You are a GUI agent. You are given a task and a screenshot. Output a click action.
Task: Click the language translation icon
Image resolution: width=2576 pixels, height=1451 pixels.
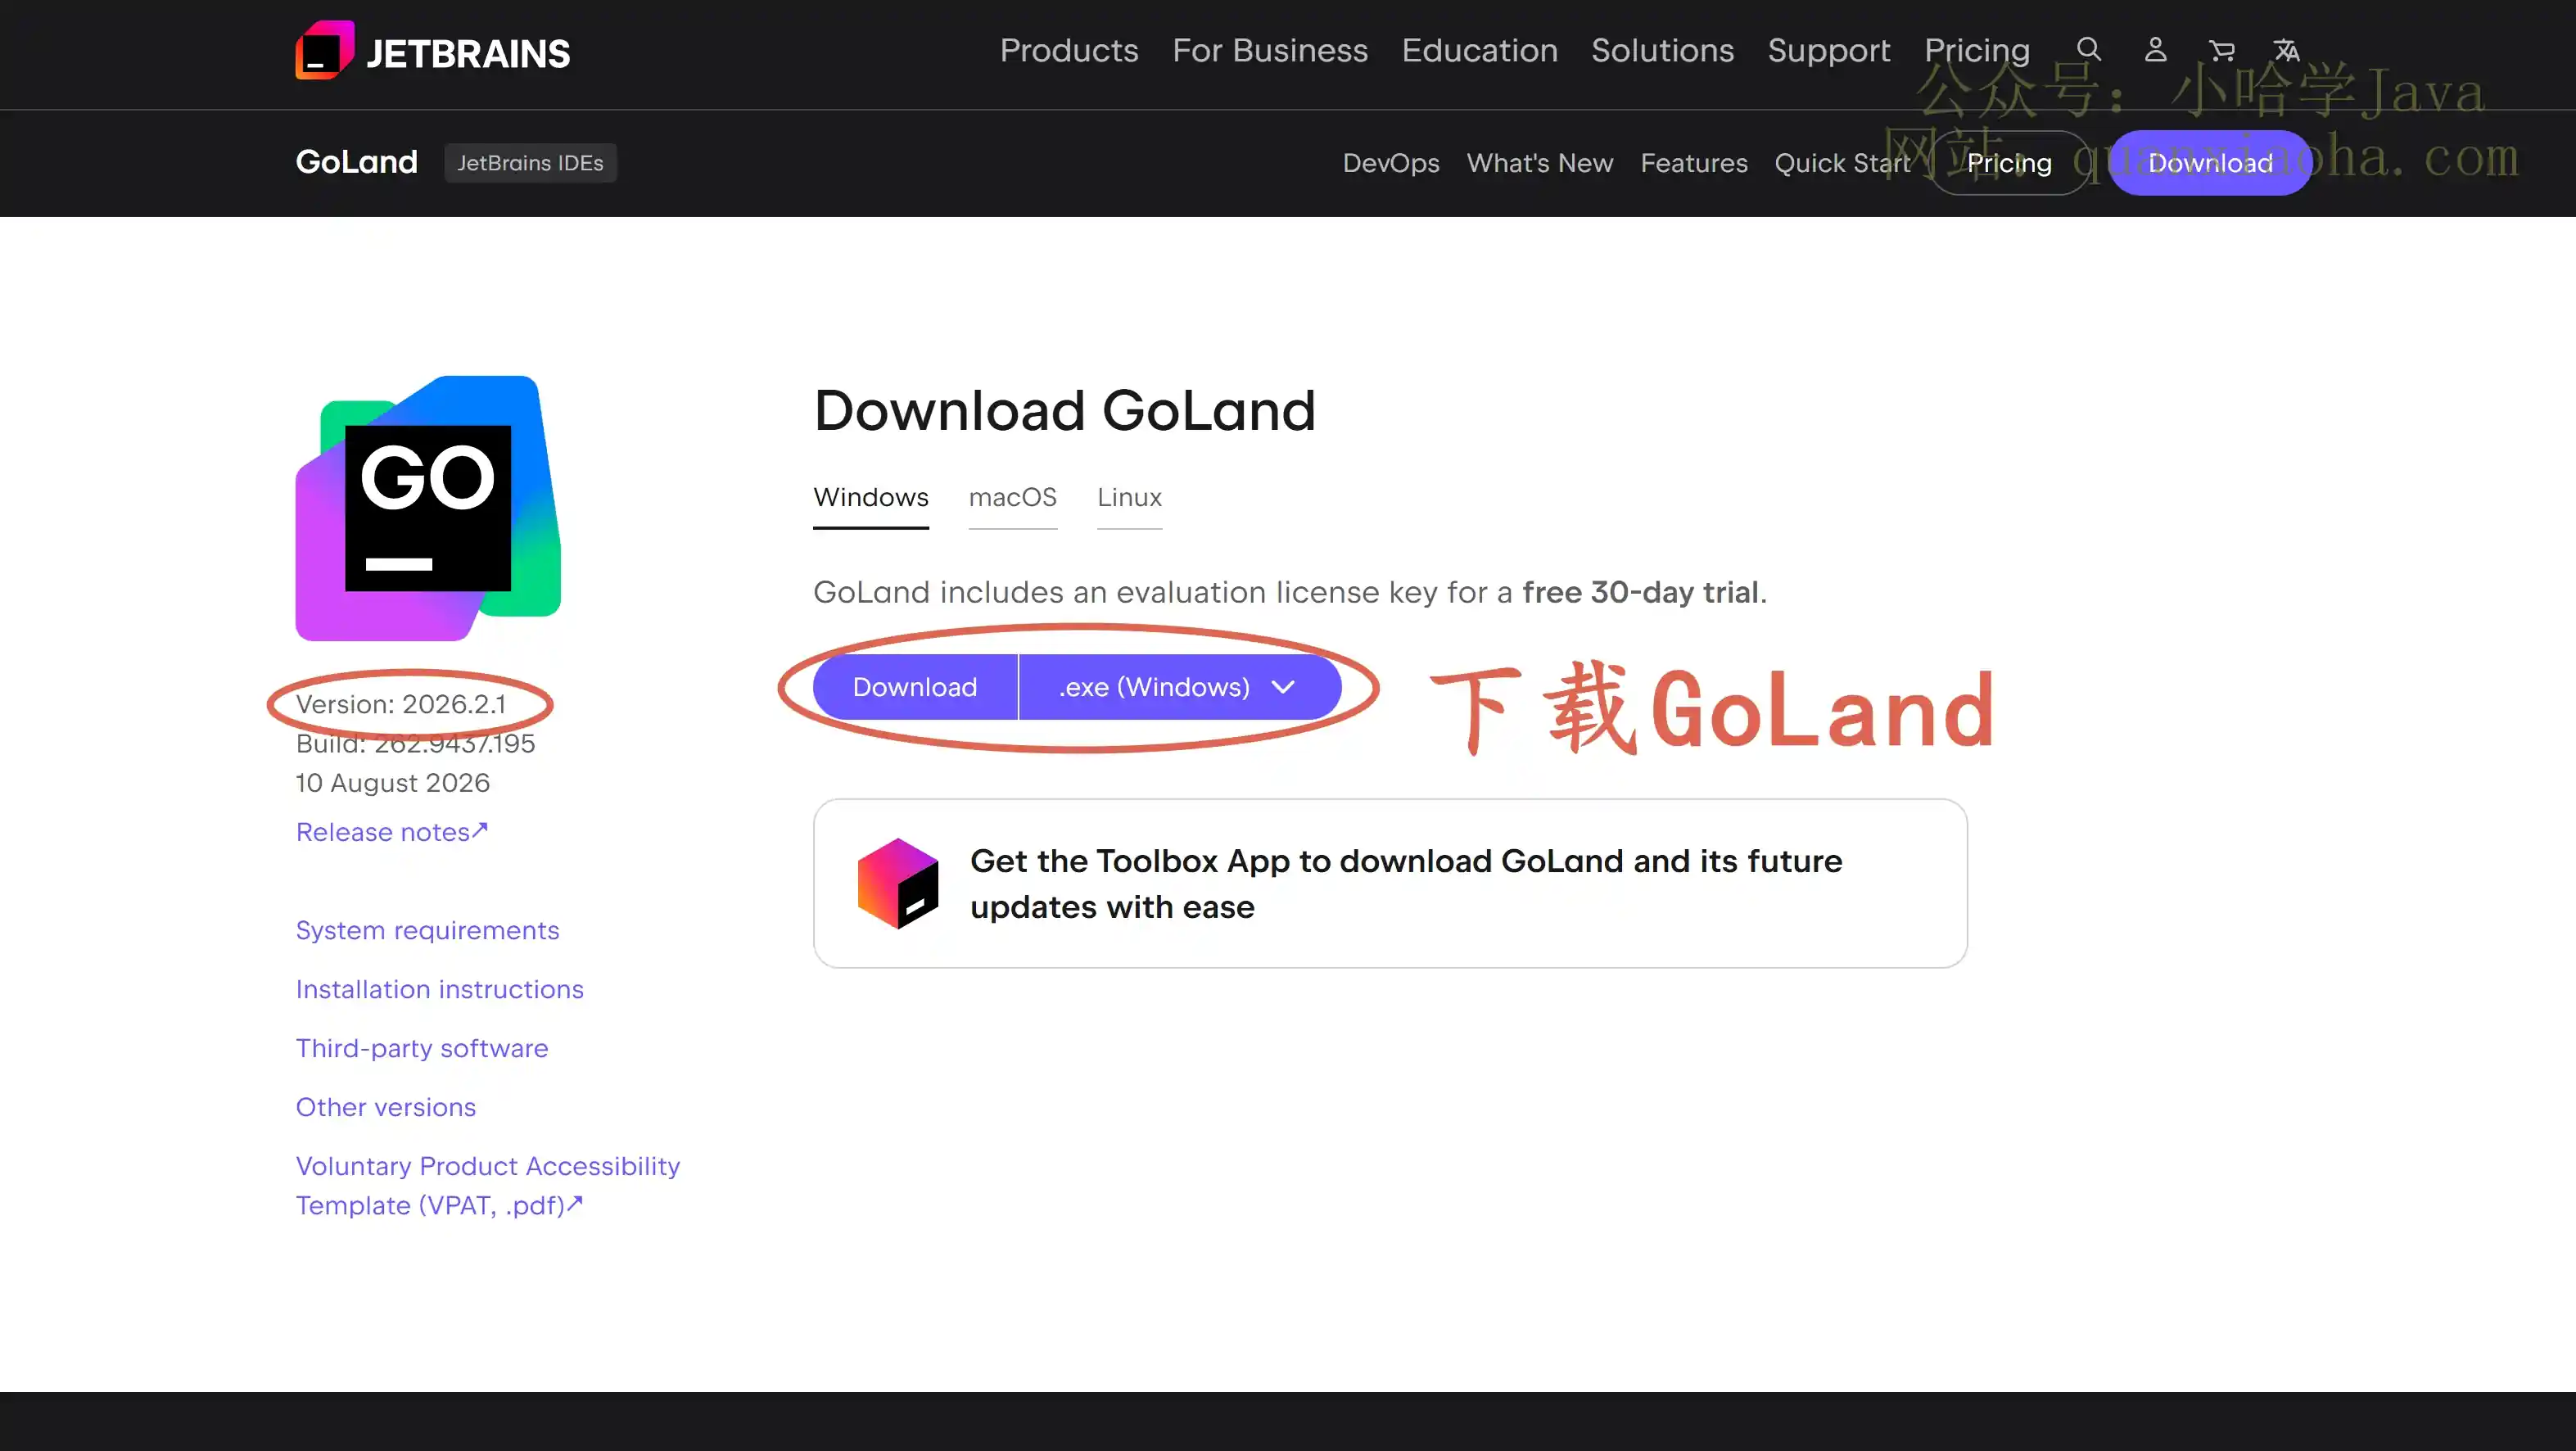[2286, 50]
